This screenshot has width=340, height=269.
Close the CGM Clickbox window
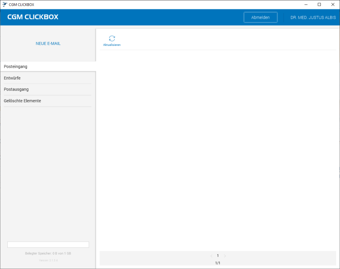coord(333,4)
